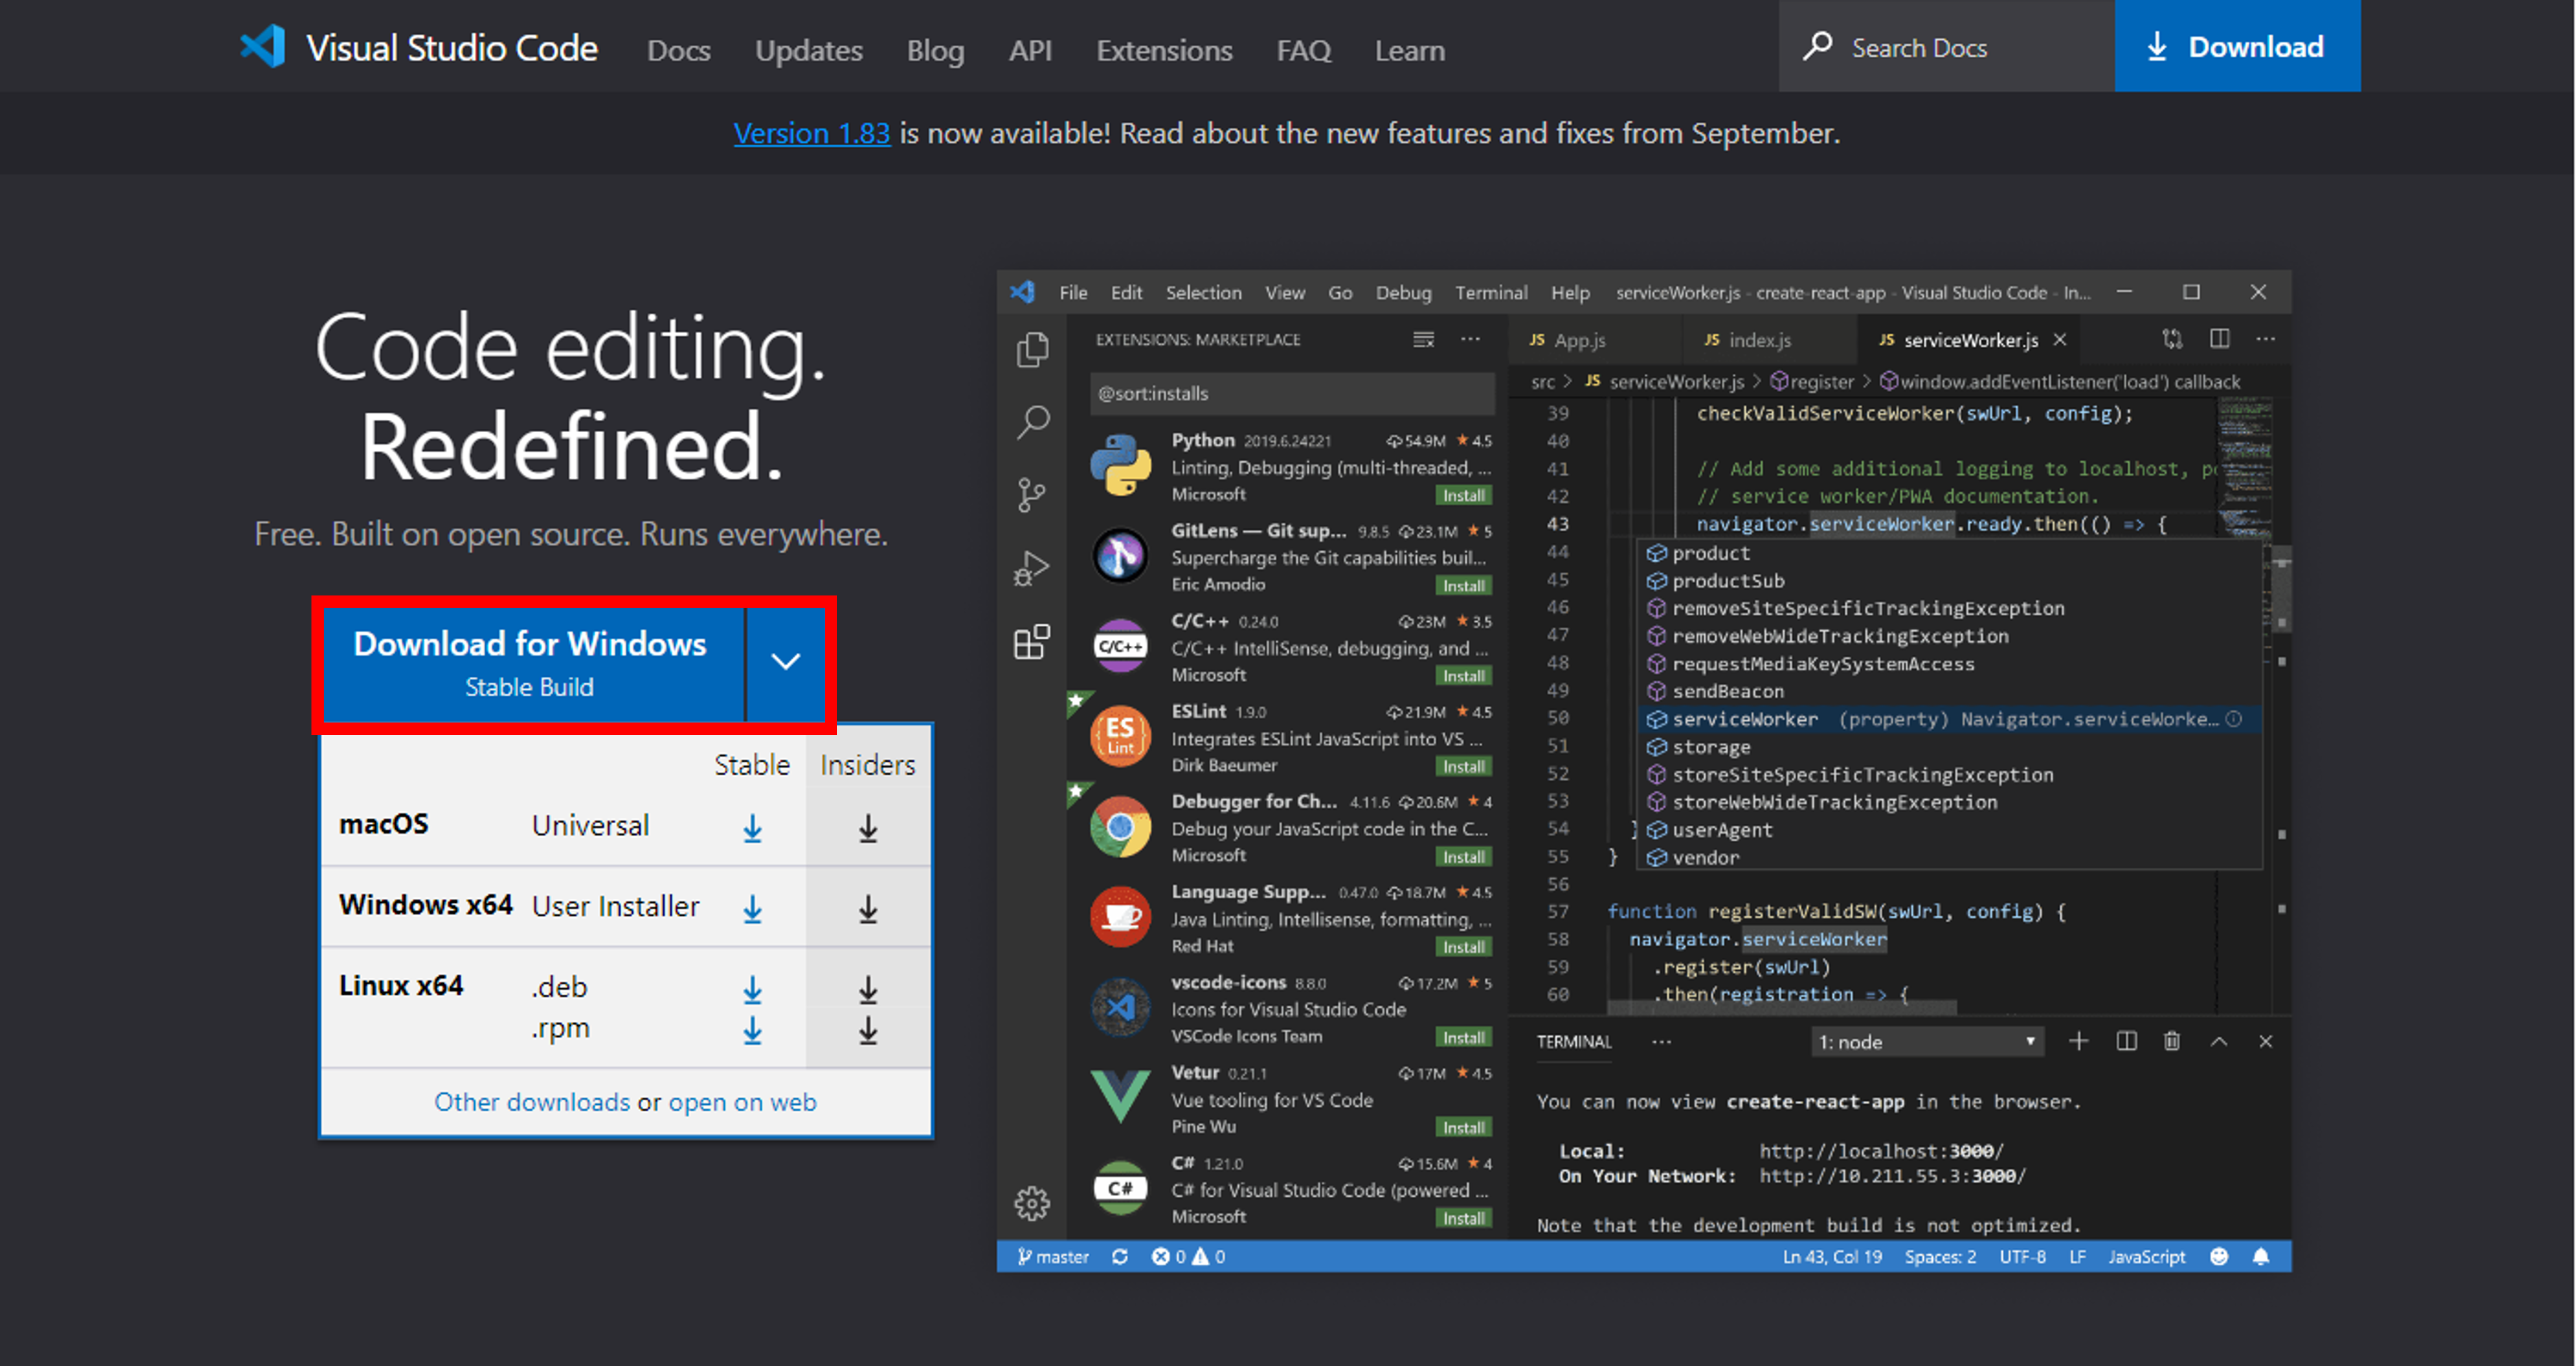Split the terminal panel
The width and height of the screenshot is (2576, 1366).
click(x=2126, y=1041)
